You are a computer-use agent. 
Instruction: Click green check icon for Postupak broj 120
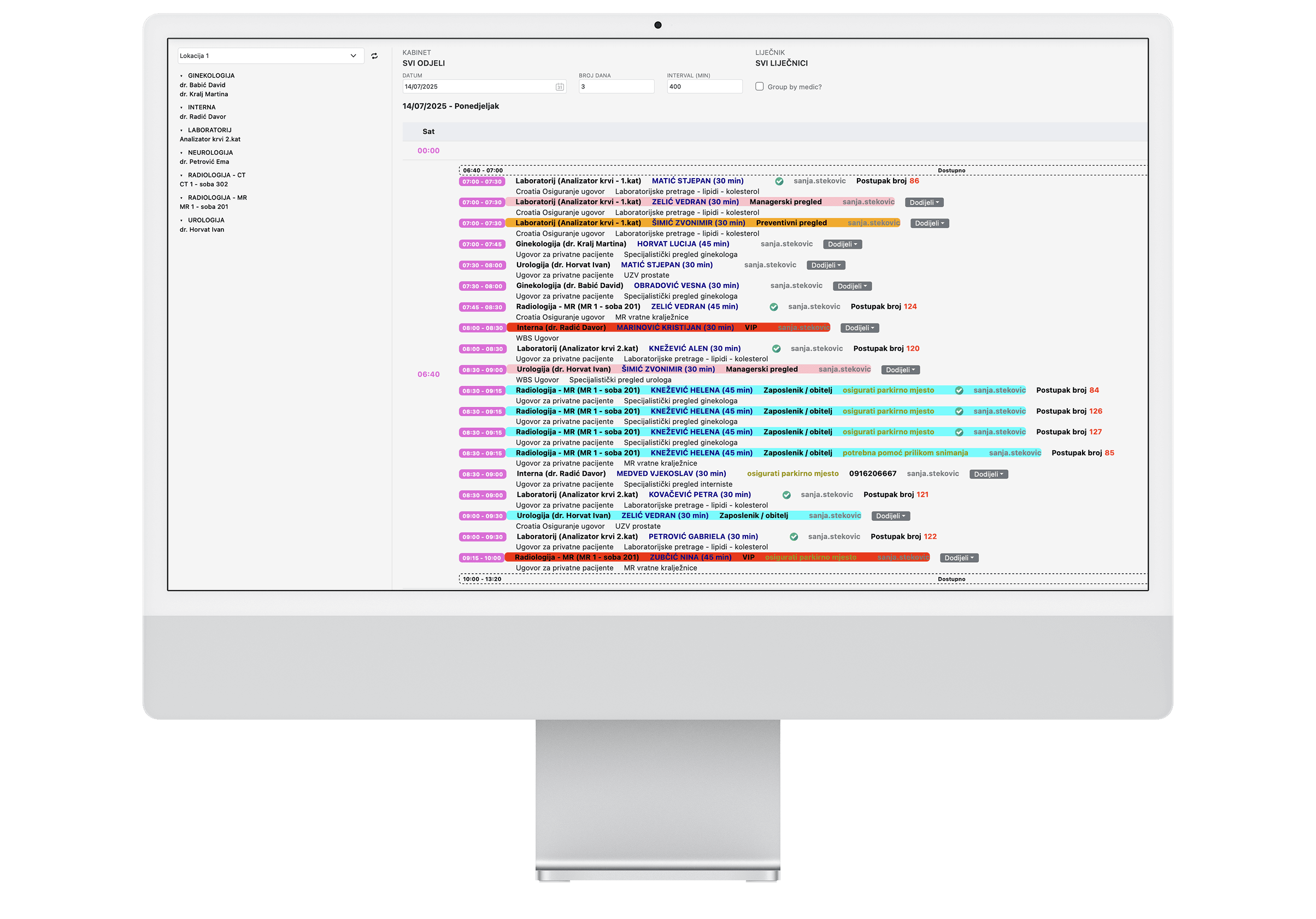coord(776,349)
